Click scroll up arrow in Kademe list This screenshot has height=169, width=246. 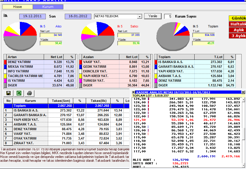pos(243,99)
